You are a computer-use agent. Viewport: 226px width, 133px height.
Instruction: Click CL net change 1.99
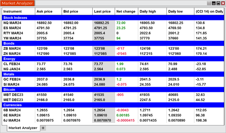coord(120,64)
